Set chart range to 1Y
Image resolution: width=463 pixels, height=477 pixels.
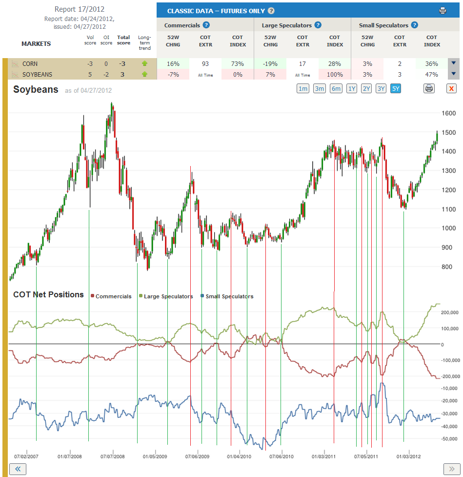point(352,88)
